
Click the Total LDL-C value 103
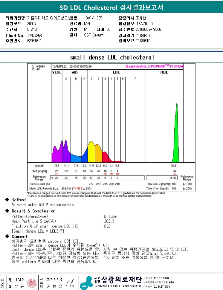(174, 184)
